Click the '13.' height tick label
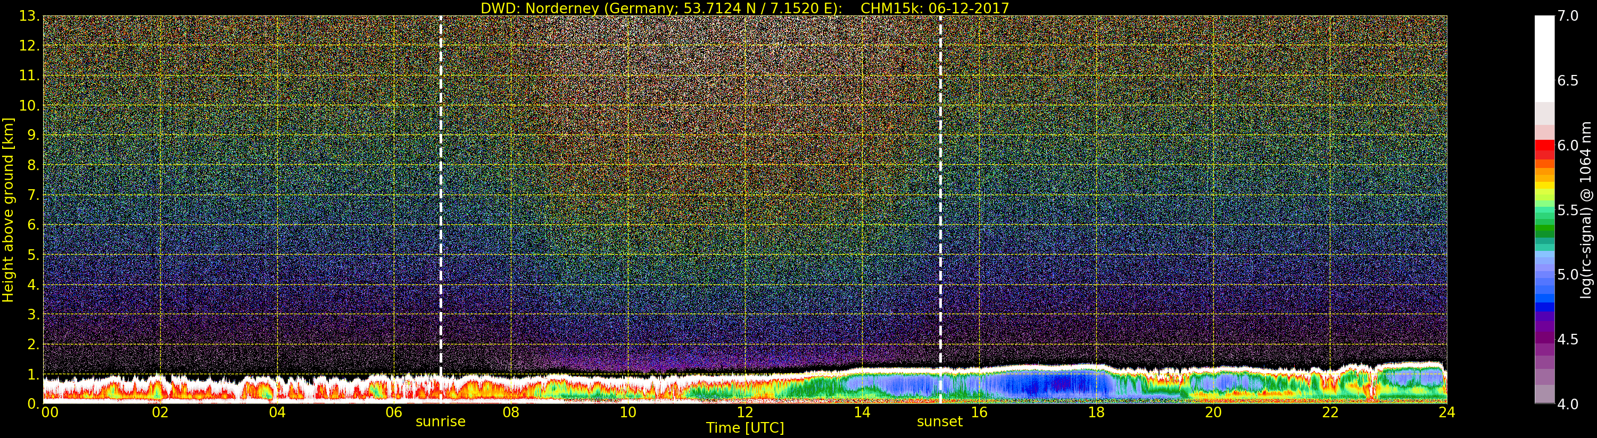The image size is (1597, 438). [x=29, y=16]
